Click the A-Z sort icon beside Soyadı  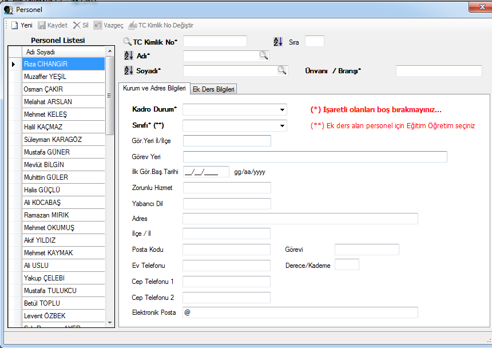129,70
